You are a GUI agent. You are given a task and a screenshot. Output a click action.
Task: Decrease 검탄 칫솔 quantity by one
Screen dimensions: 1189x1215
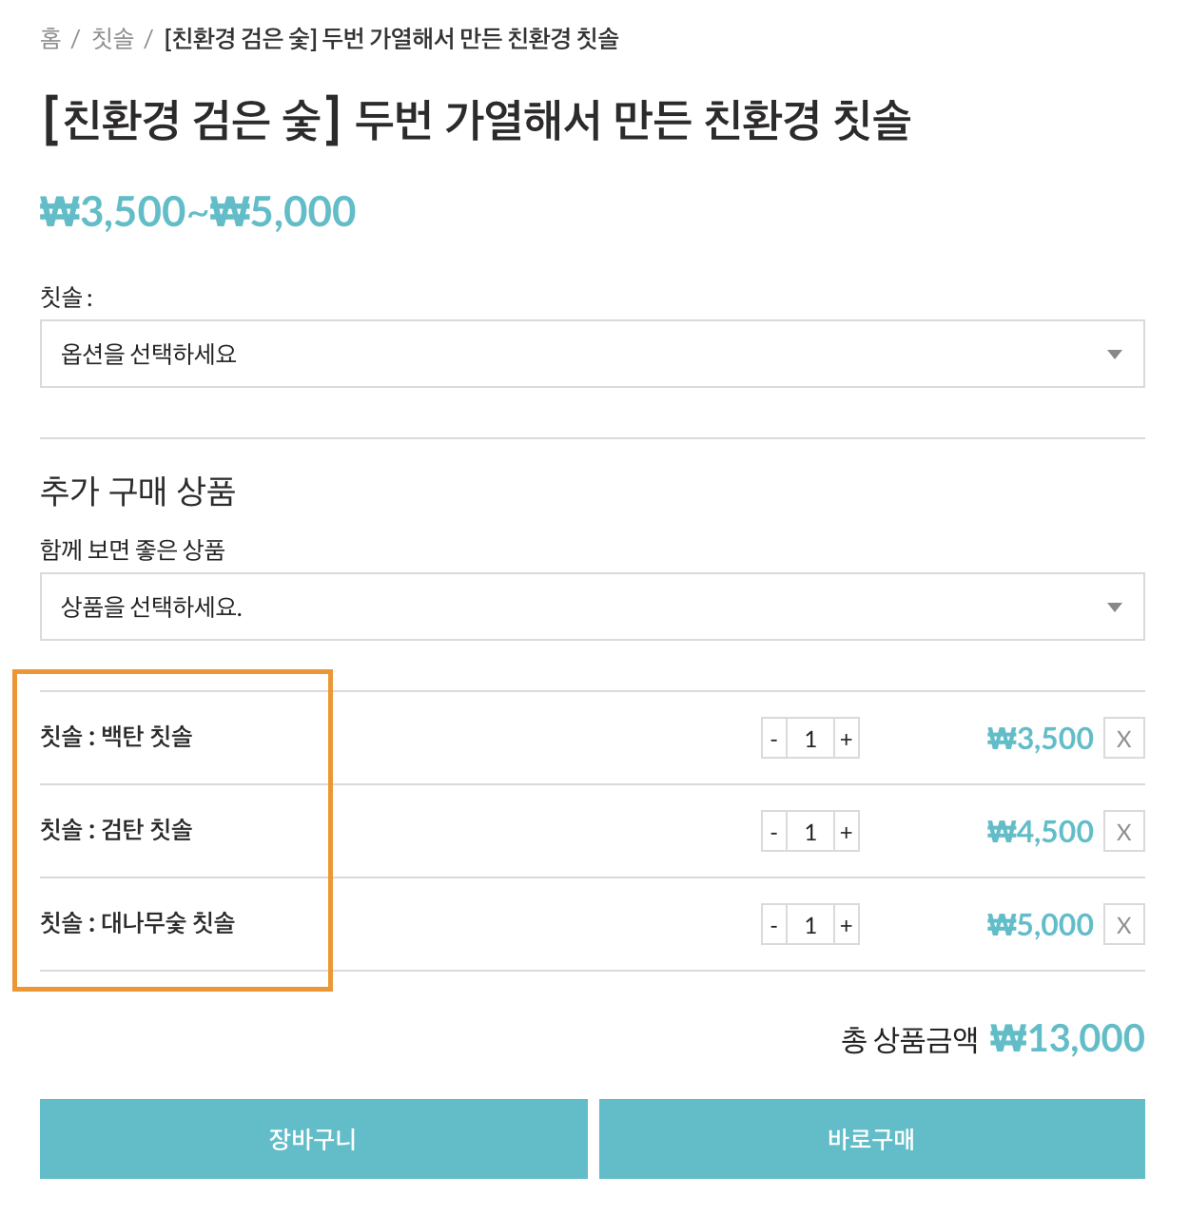pyautogui.click(x=774, y=832)
